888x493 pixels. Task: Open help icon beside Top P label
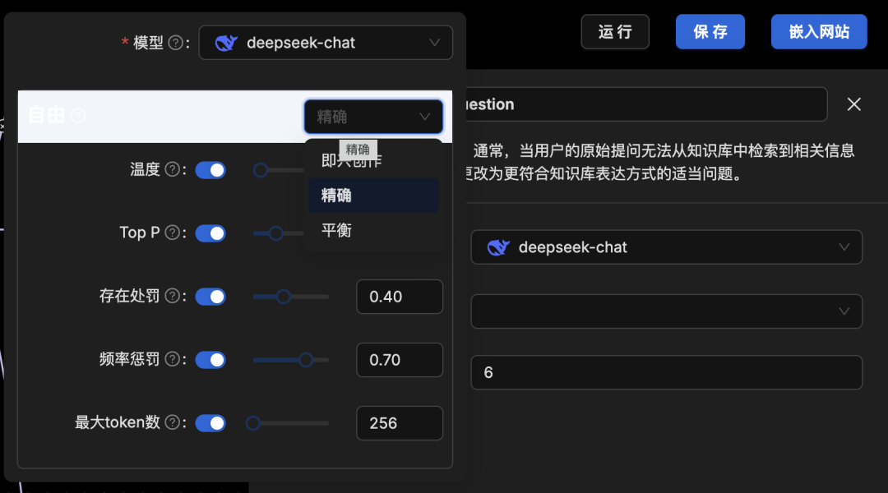pos(172,233)
